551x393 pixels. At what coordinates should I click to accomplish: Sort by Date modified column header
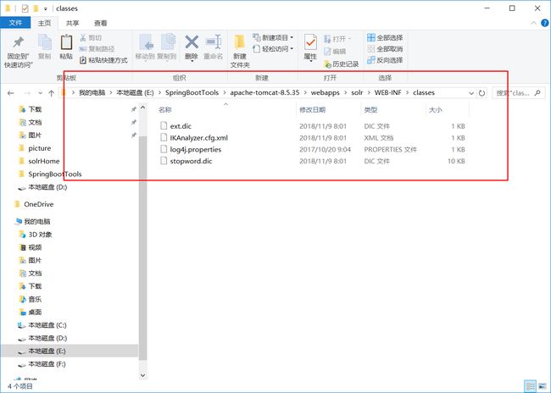pos(329,110)
